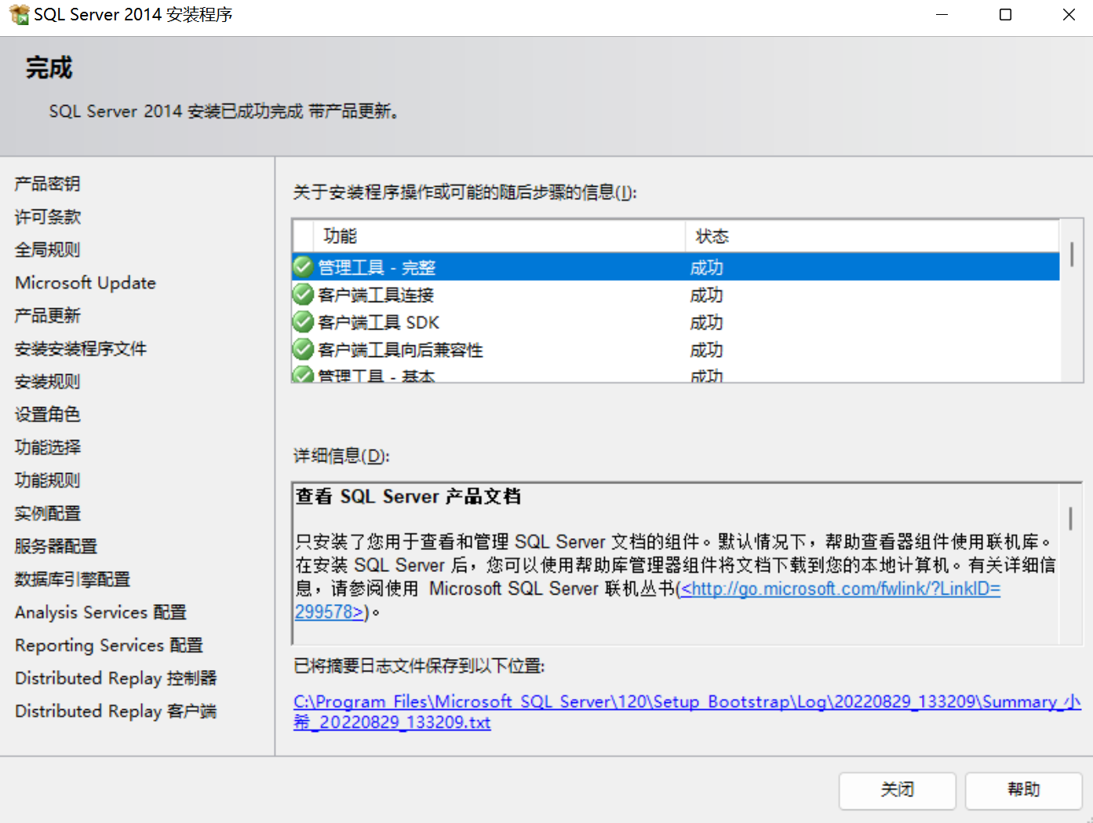Click the 关闭 button
1093x823 pixels.
tap(897, 790)
